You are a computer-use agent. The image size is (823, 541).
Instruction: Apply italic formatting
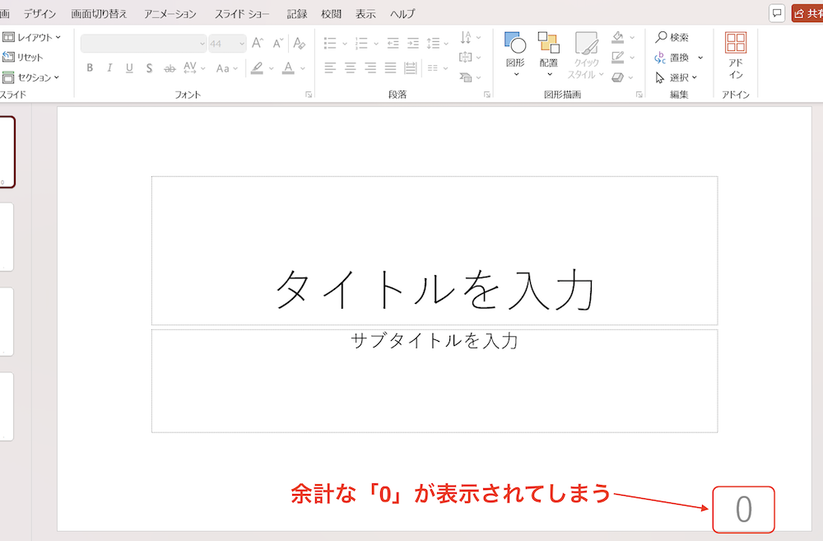pyautogui.click(x=108, y=68)
